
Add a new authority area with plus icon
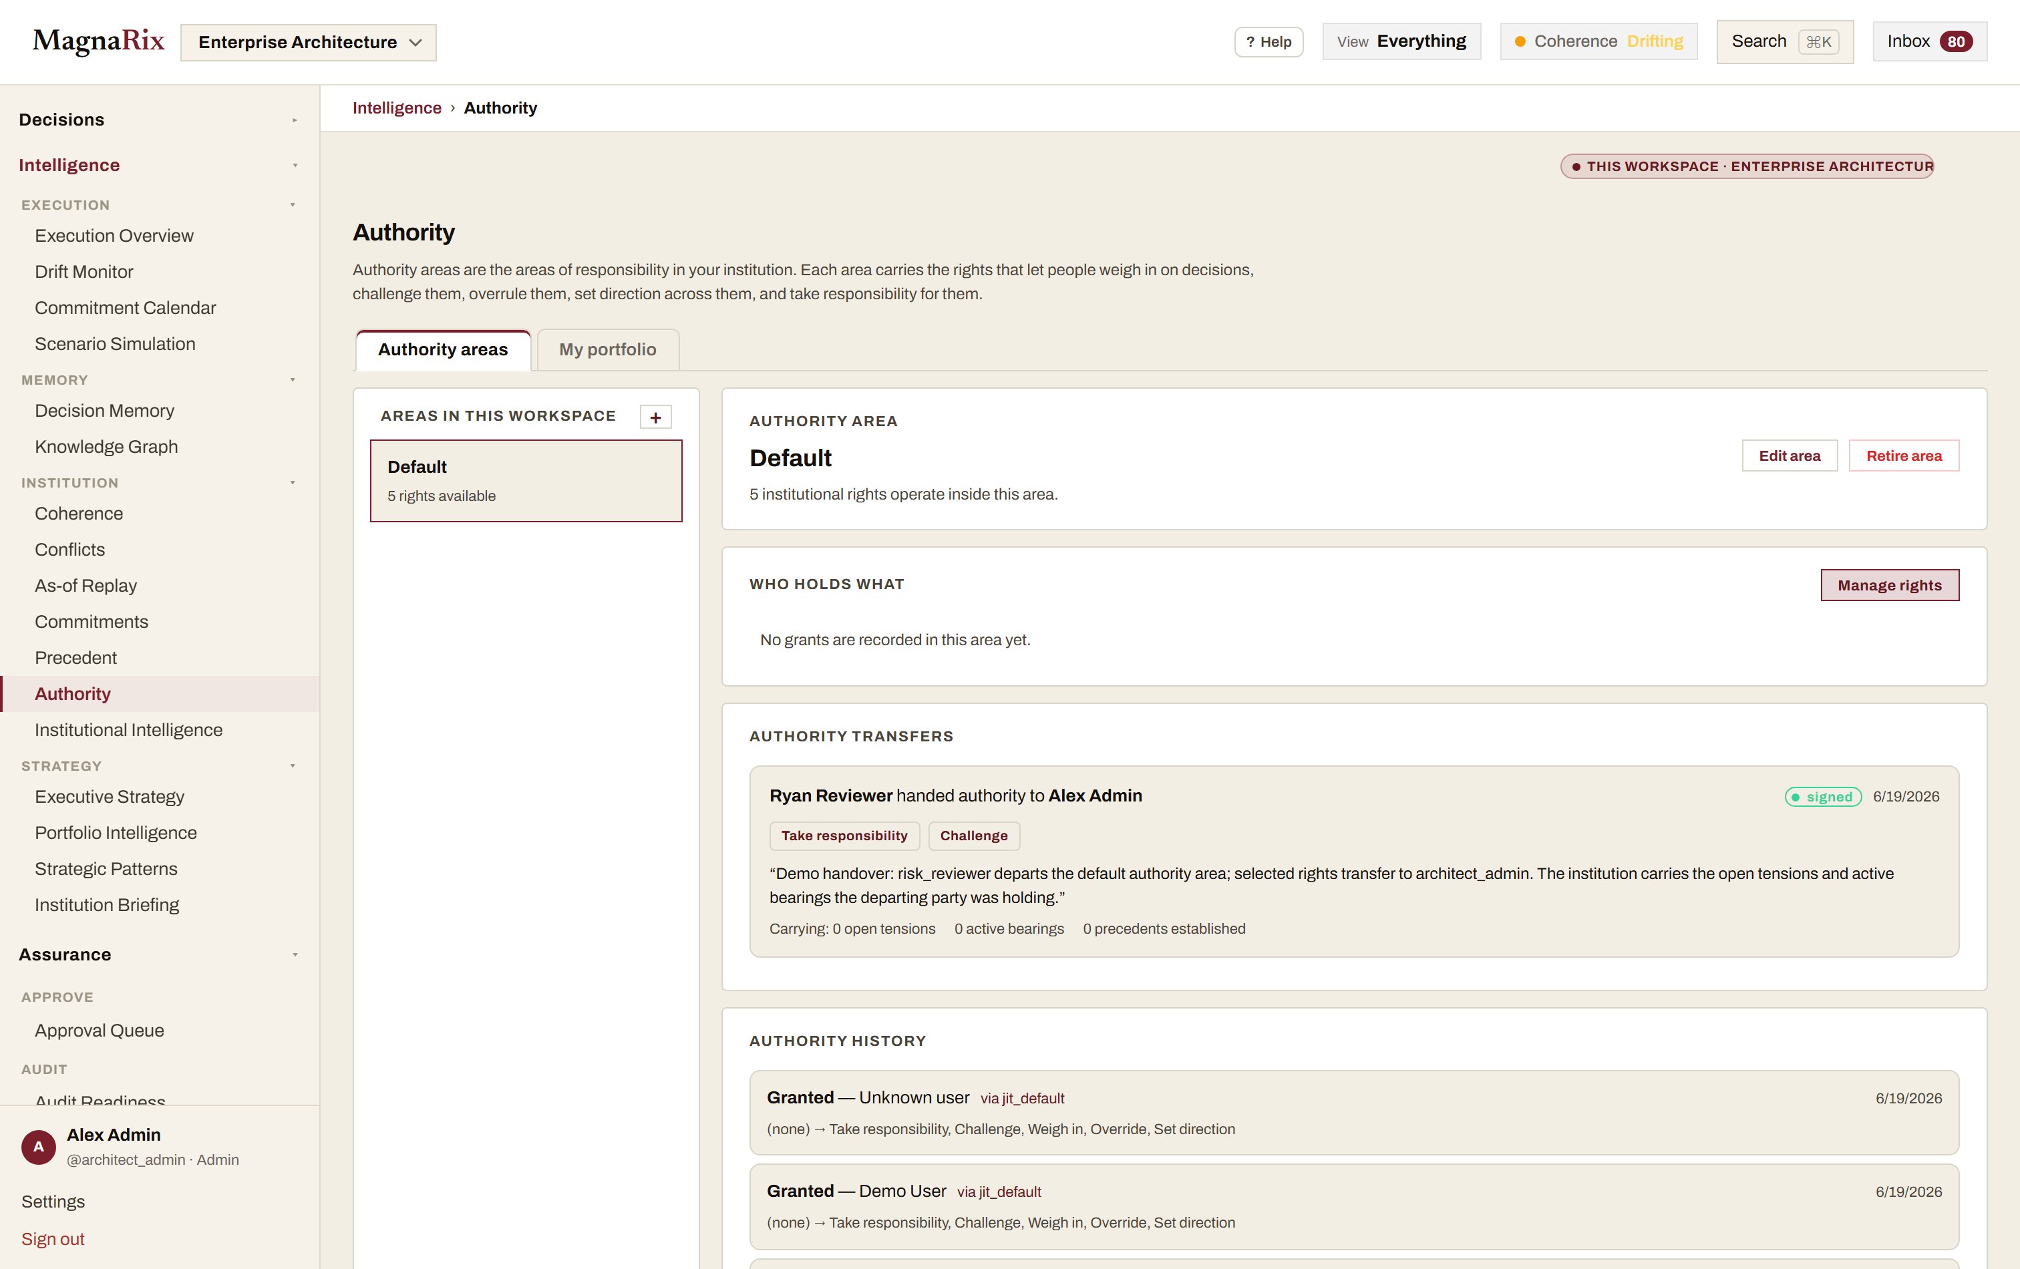tap(655, 417)
